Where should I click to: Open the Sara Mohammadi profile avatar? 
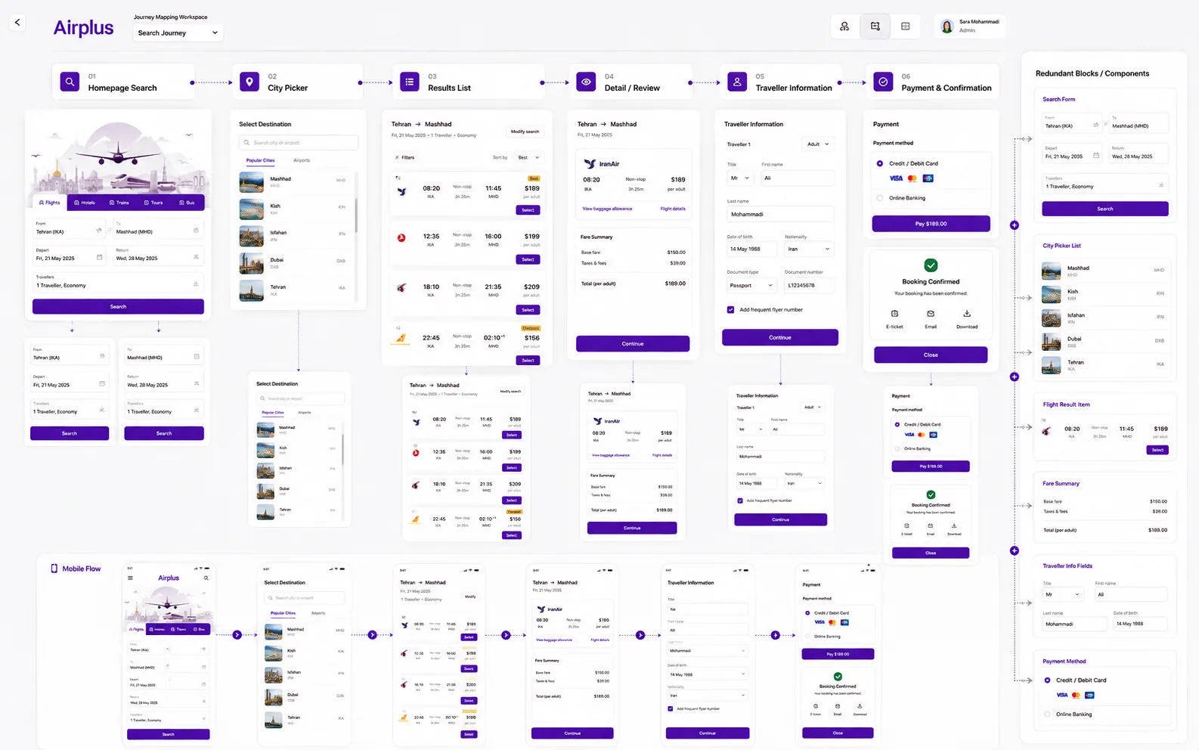coord(946,26)
